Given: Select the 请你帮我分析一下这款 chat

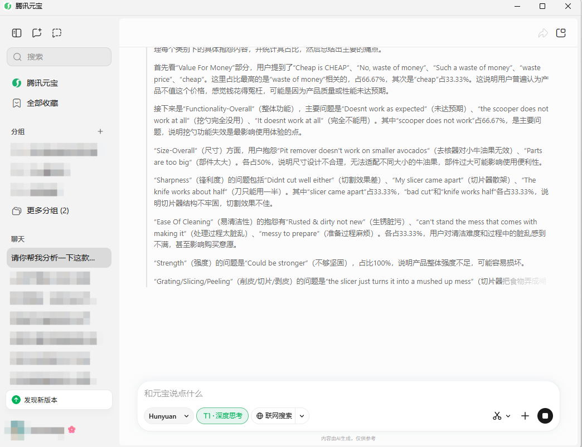Looking at the screenshot, I should click(59, 258).
